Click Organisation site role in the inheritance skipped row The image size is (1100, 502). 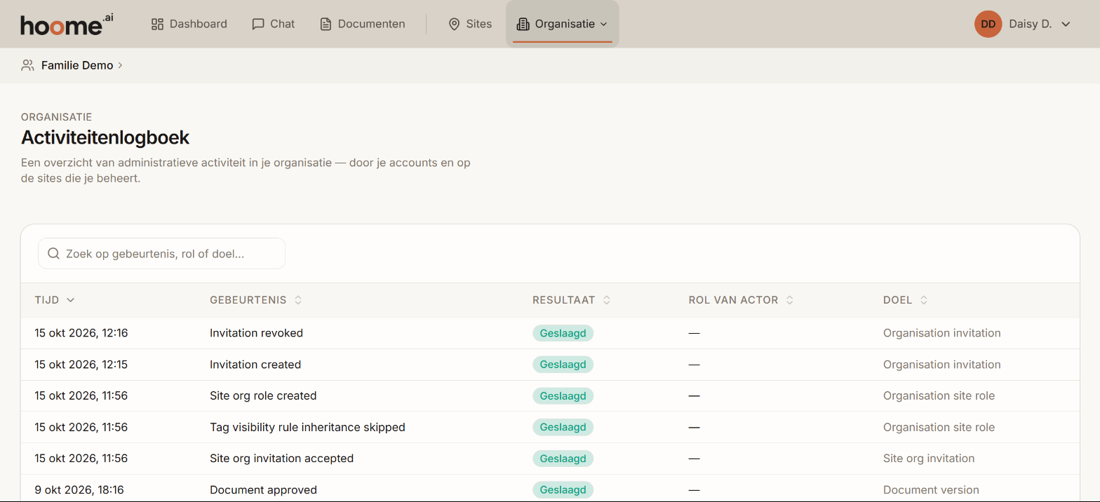(x=939, y=427)
